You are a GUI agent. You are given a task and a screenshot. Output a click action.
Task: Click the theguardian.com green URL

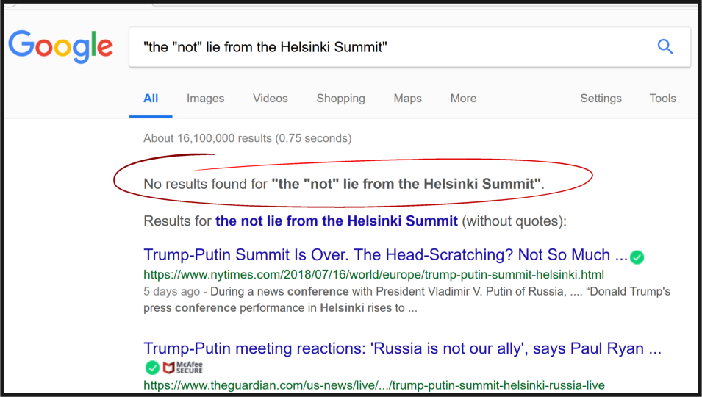coord(374,385)
